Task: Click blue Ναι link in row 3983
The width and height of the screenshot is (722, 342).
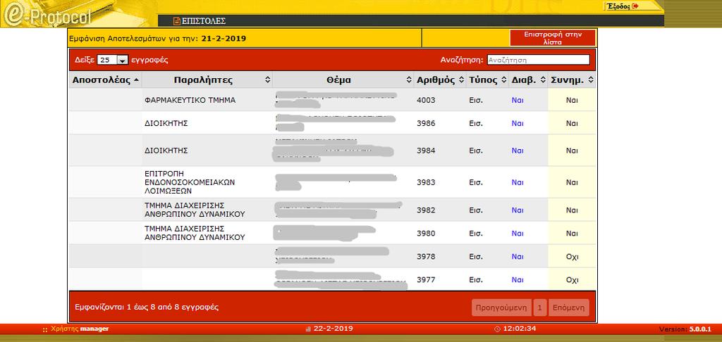Action: pyautogui.click(x=518, y=182)
